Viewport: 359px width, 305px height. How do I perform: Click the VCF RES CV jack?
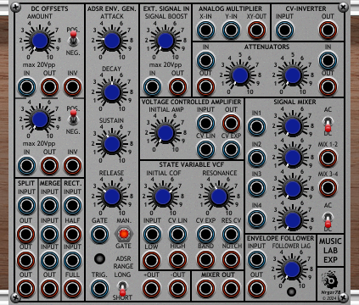[231, 234]
